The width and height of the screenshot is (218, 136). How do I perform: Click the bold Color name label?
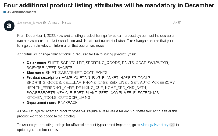pyautogui.click(x=36, y=63)
